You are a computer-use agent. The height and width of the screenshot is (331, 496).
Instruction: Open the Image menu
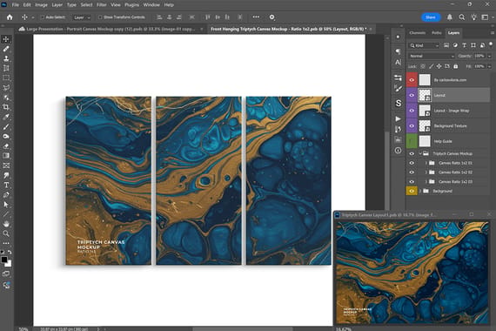point(41,4)
